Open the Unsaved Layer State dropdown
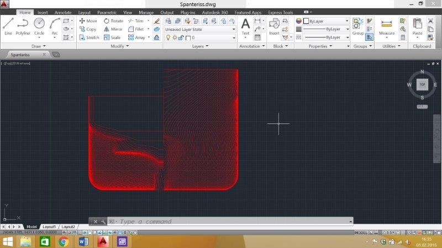 click(200, 29)
